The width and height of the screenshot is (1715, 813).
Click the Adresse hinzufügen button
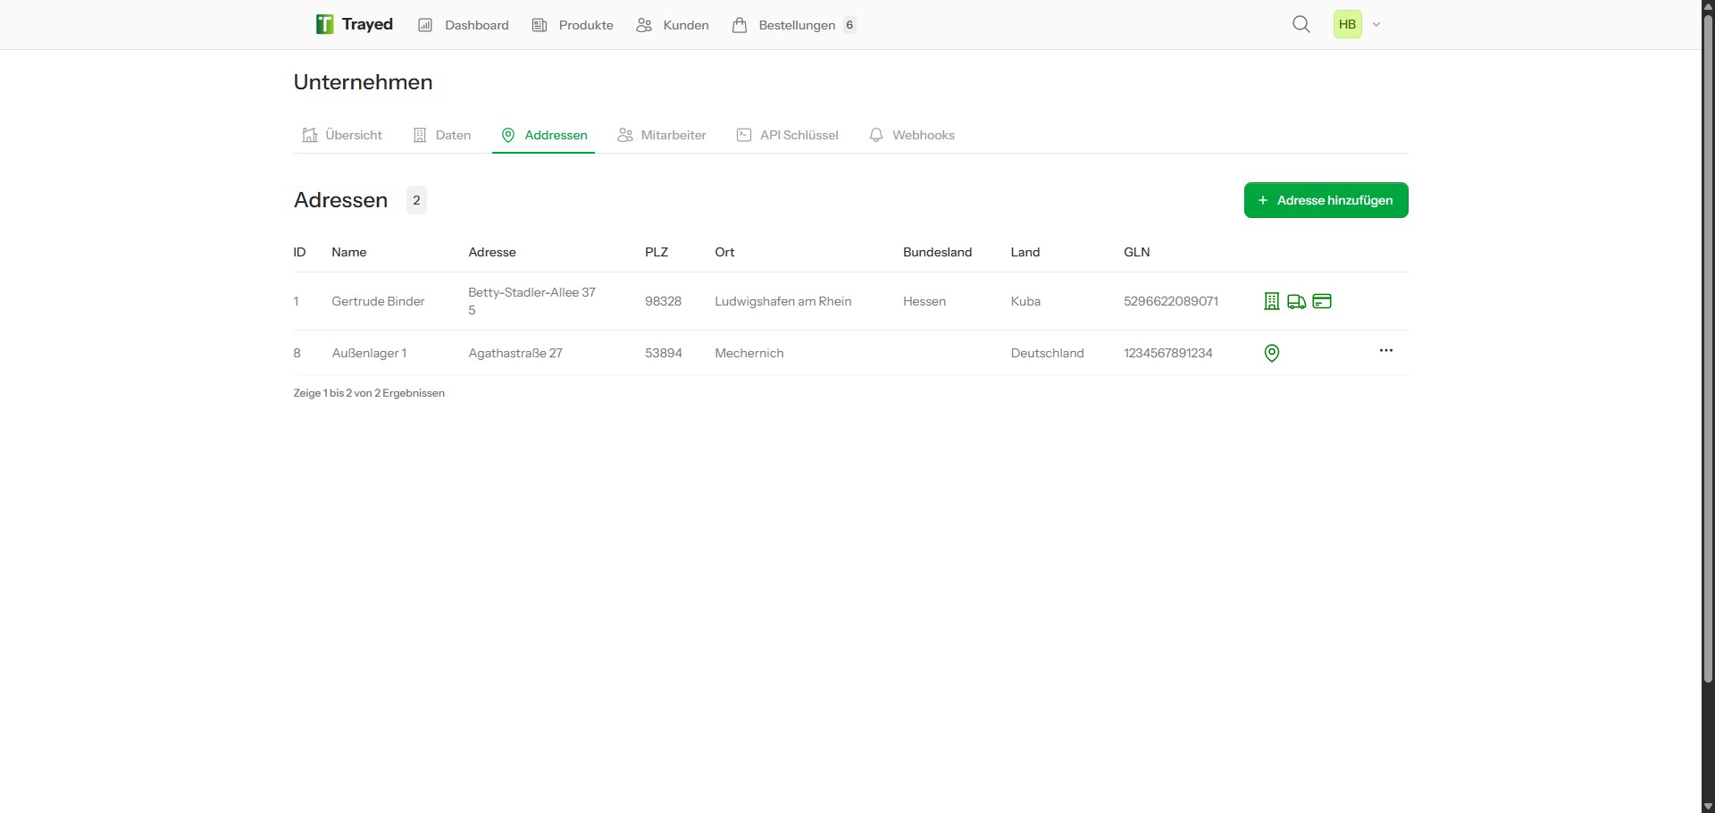click(1326, 200)
